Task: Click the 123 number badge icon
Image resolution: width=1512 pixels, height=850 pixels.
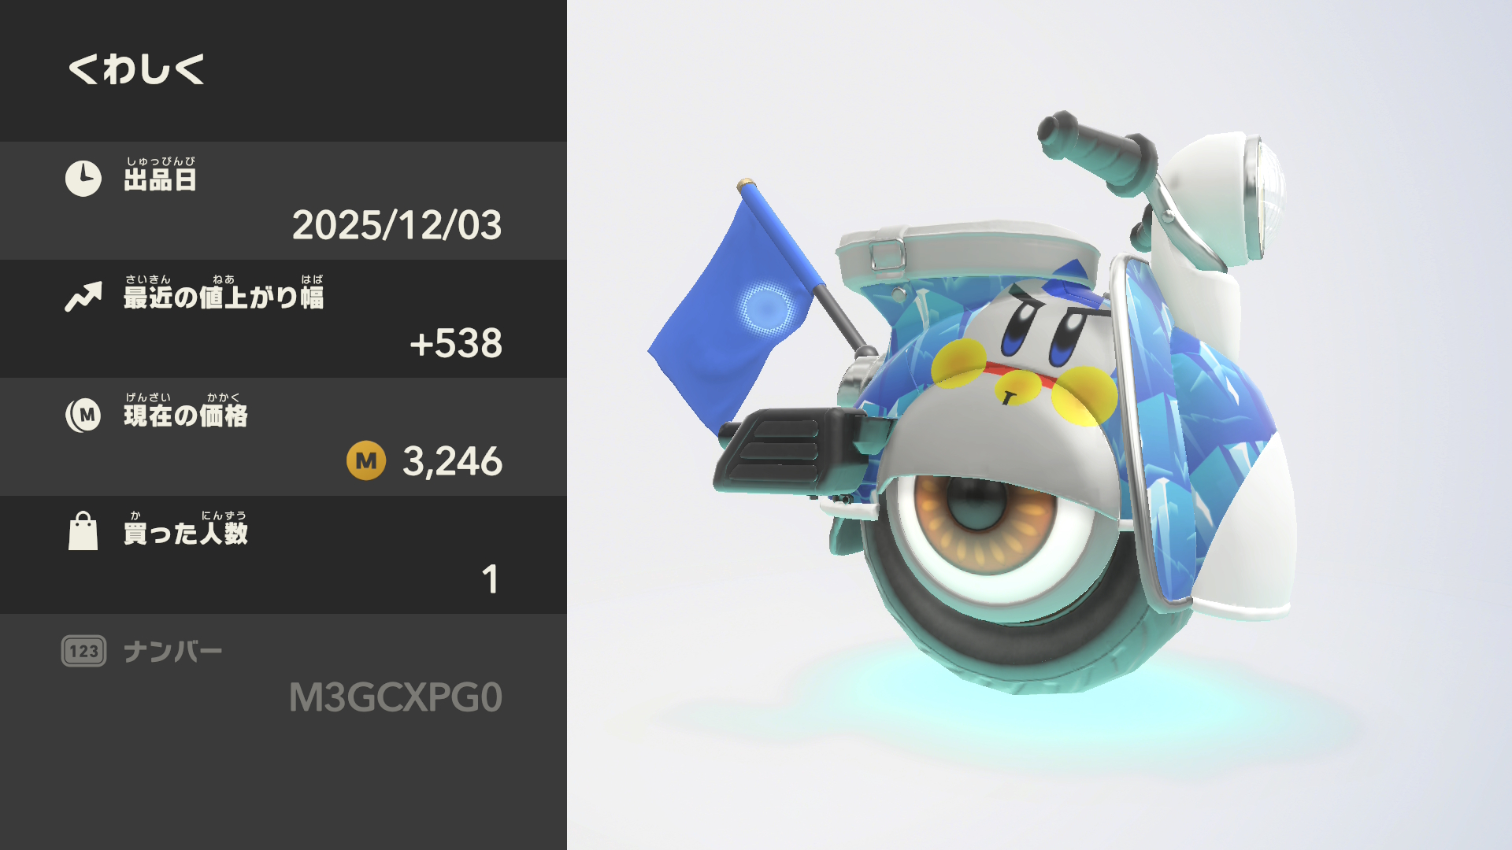Action: tap(83, 651)
